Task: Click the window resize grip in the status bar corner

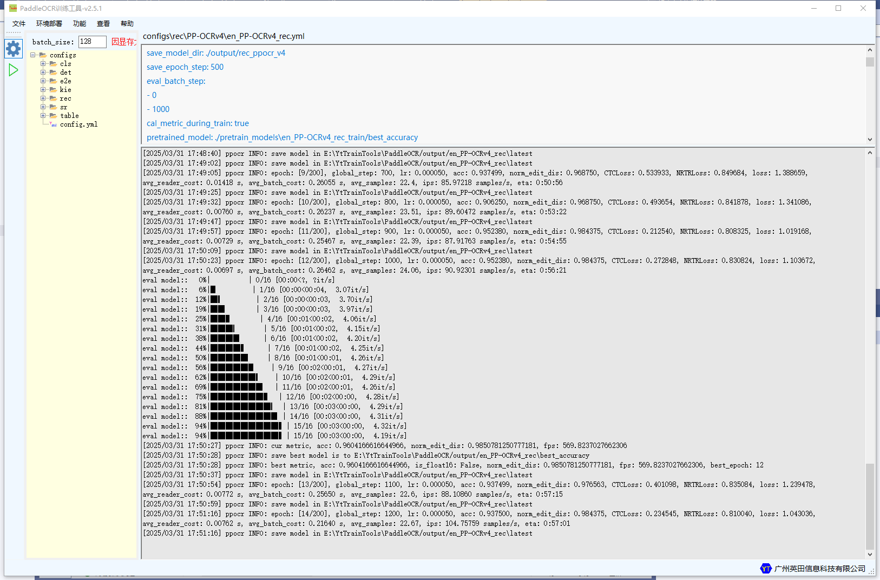Action: coord(871,571)
